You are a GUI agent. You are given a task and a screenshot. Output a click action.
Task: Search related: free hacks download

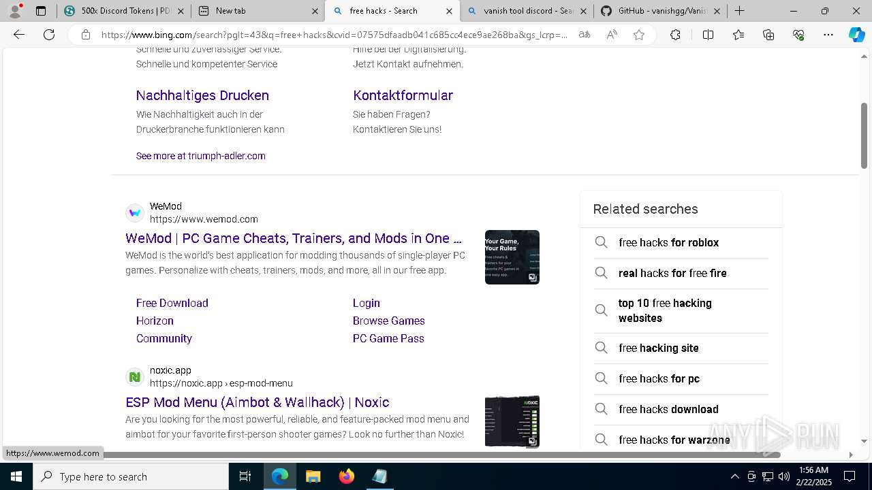click(x=681, y=409)
